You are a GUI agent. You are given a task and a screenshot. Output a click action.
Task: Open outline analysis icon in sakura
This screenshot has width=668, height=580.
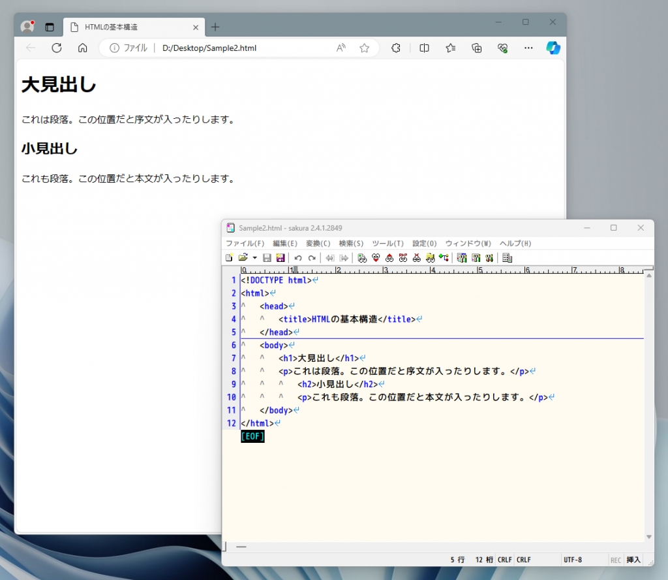point(444,257)
